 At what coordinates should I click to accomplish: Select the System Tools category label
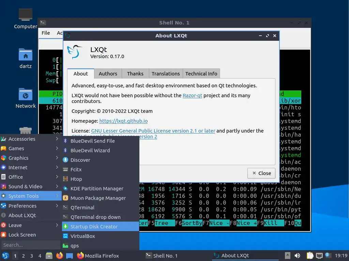click(24, 196)
